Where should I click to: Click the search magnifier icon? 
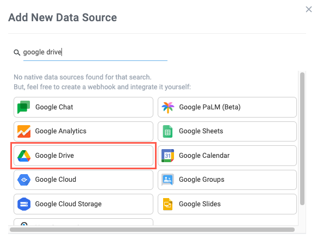point(17,53)
